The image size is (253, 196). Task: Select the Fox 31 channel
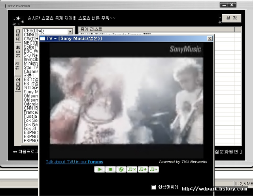31,128
